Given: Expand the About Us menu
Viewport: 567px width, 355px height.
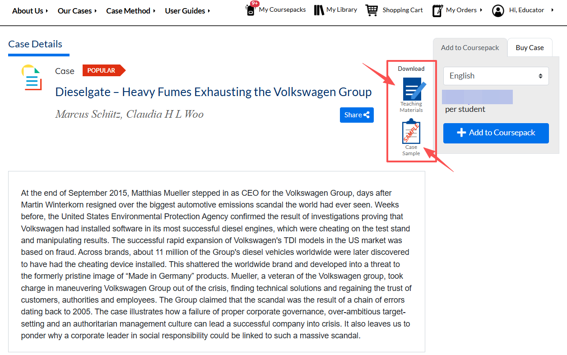Looking at the screenshot, I should click(30, 11).
